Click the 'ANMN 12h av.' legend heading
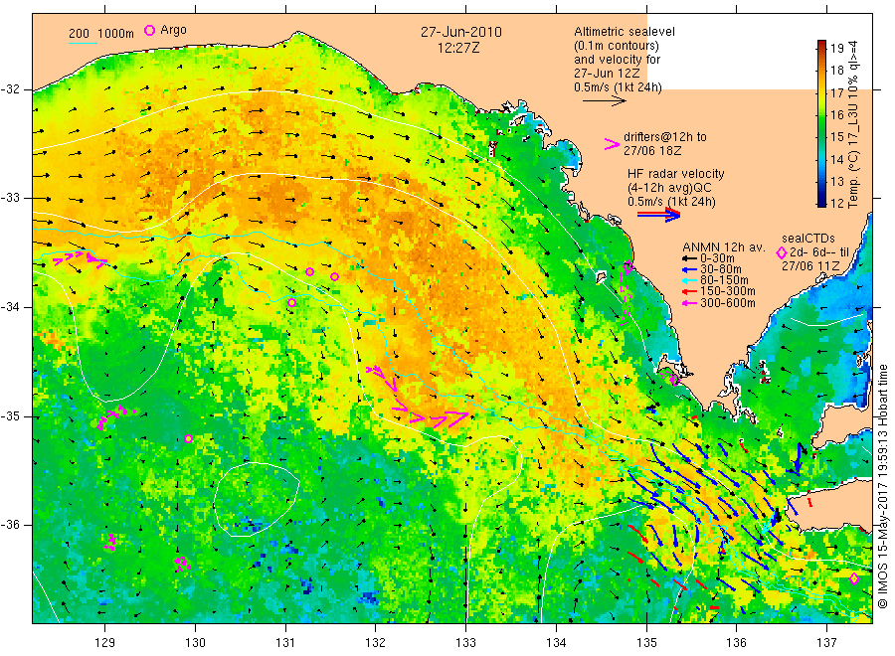The width and height of the screenshot is (895, 656). pos(723,247)
